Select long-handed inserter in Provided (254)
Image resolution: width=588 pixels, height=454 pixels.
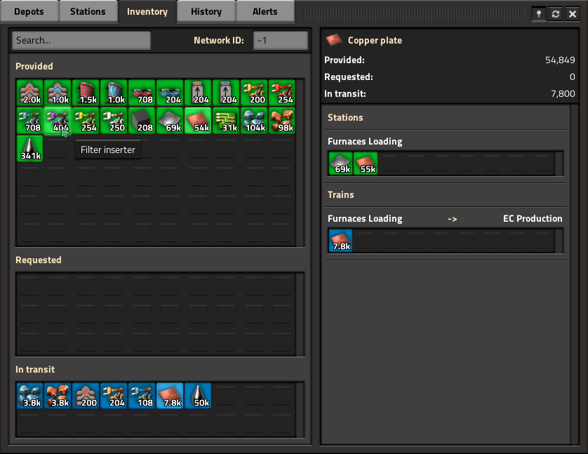[283, 92]
